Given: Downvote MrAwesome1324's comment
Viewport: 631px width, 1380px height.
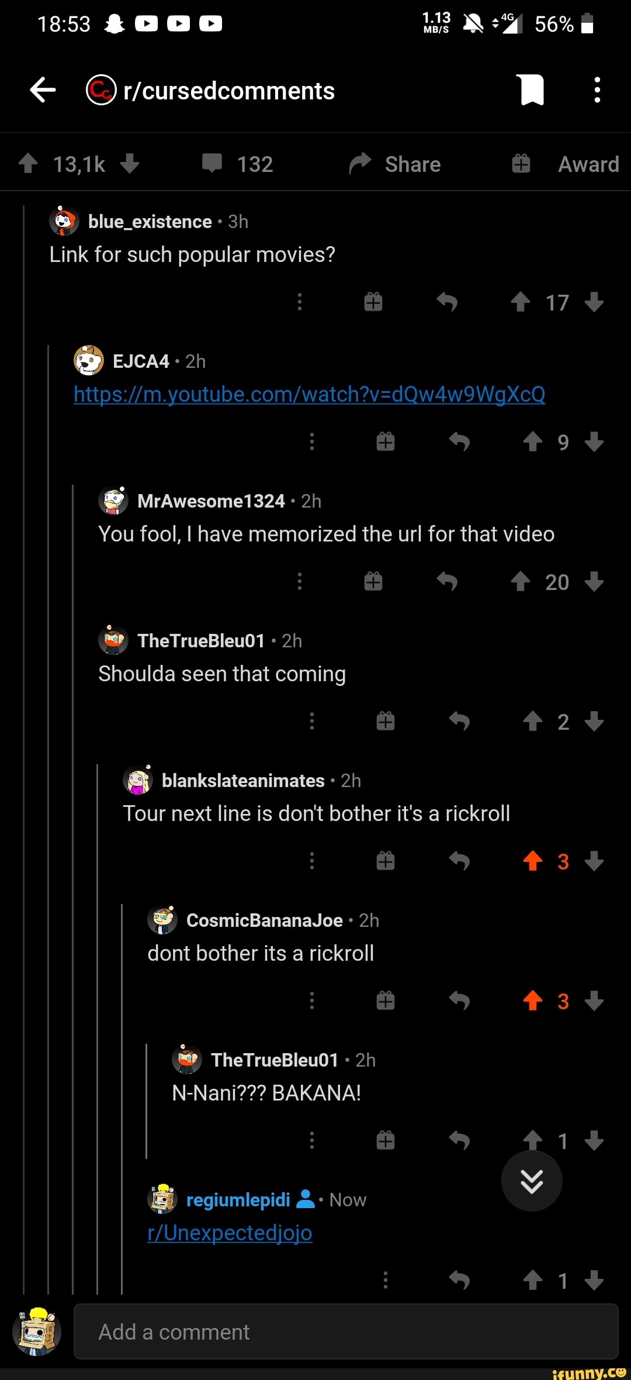Looking at the screenshot, I should [594, 582].
